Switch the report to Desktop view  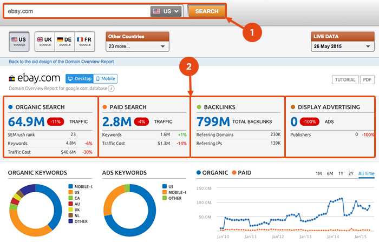point(79,79)
